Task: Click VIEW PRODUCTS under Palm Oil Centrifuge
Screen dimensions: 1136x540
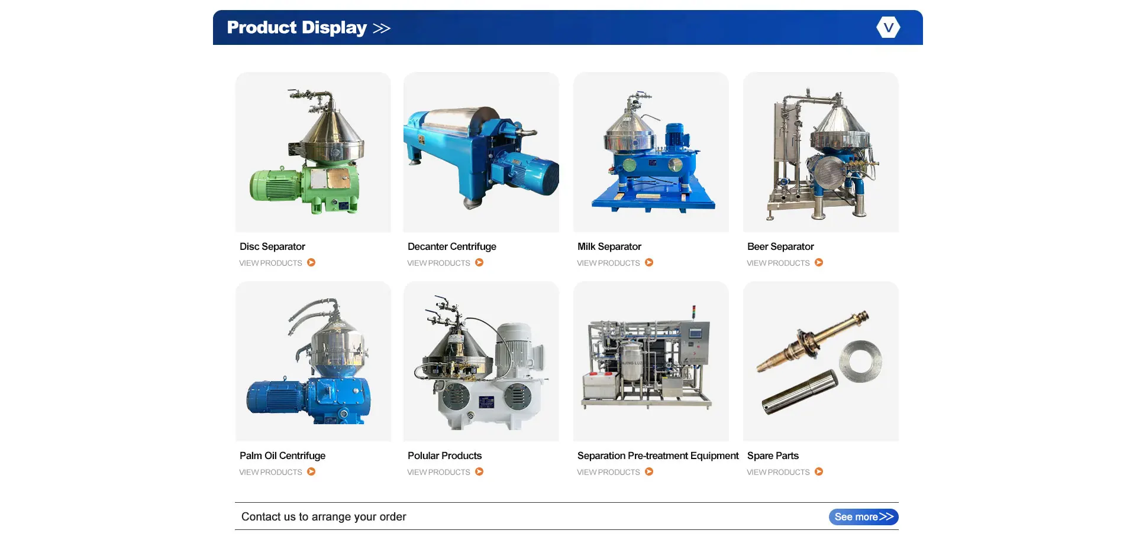Action: pyautogui.click(x=270, y=472)
